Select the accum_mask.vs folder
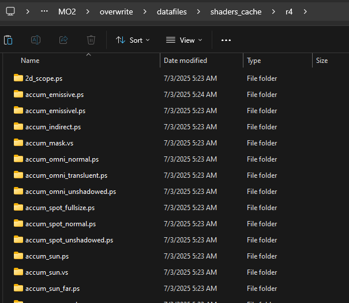The image size is (349, 303). click(49, 143)
